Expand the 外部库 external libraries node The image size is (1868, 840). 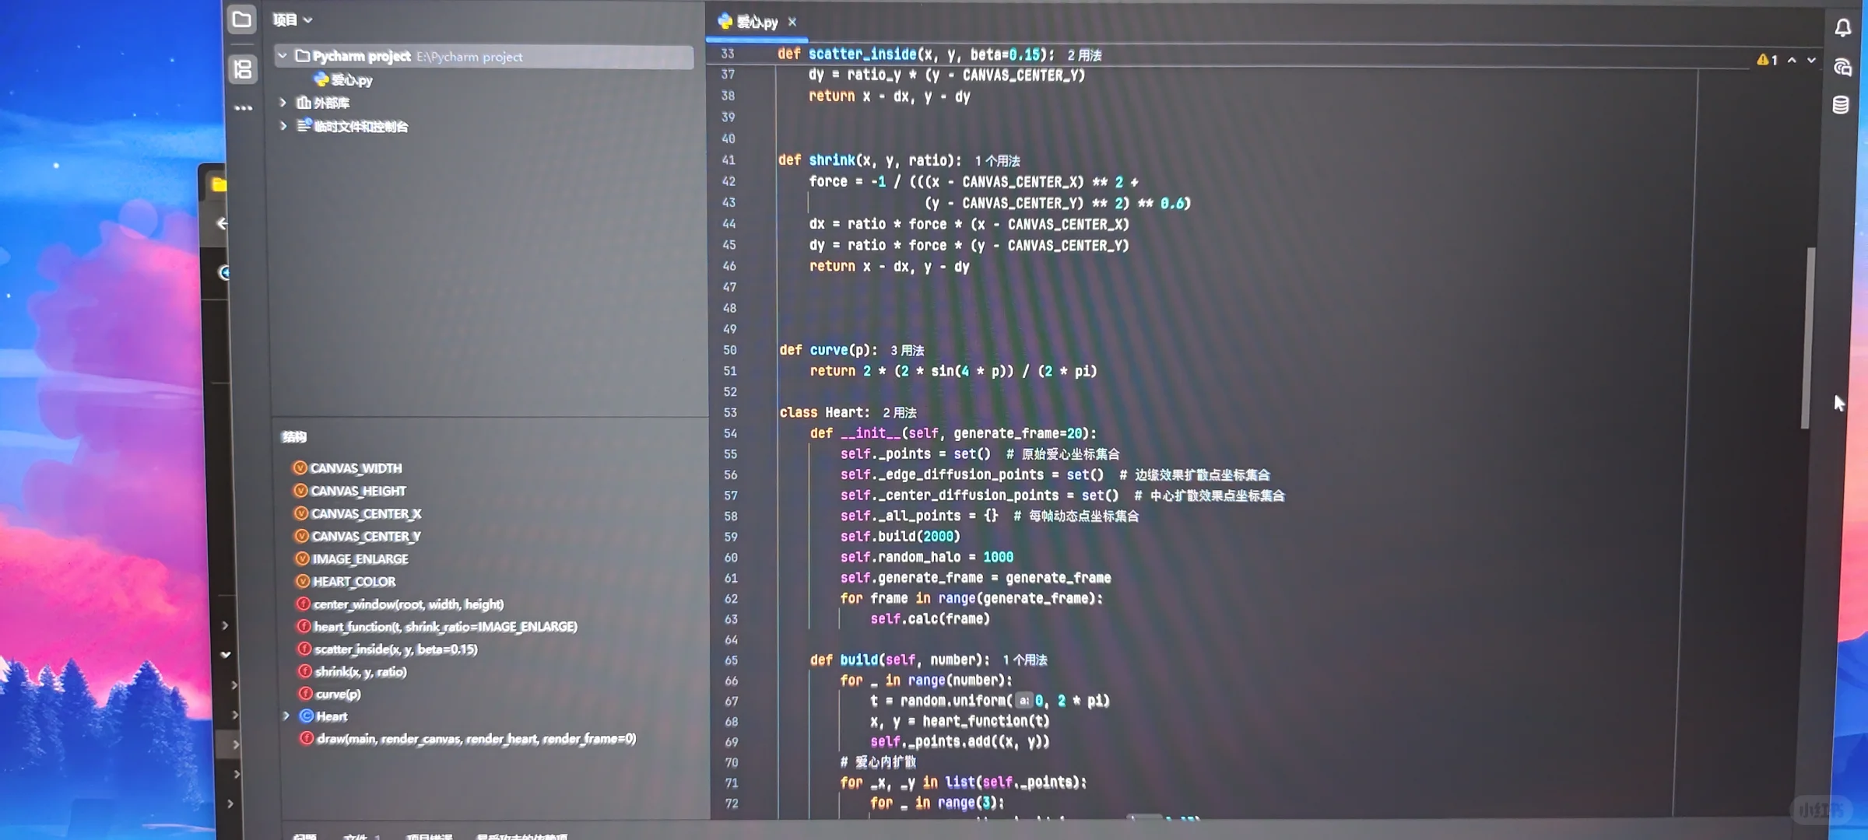coord(283,103)
